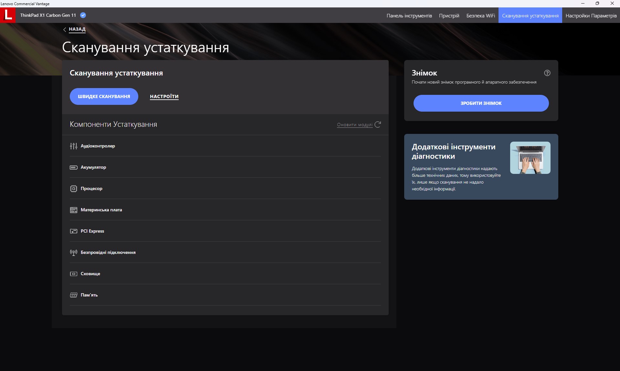Open the Панель інструментів tab
The width and height of the screenshot is (620, 371).
pos(409,15)
